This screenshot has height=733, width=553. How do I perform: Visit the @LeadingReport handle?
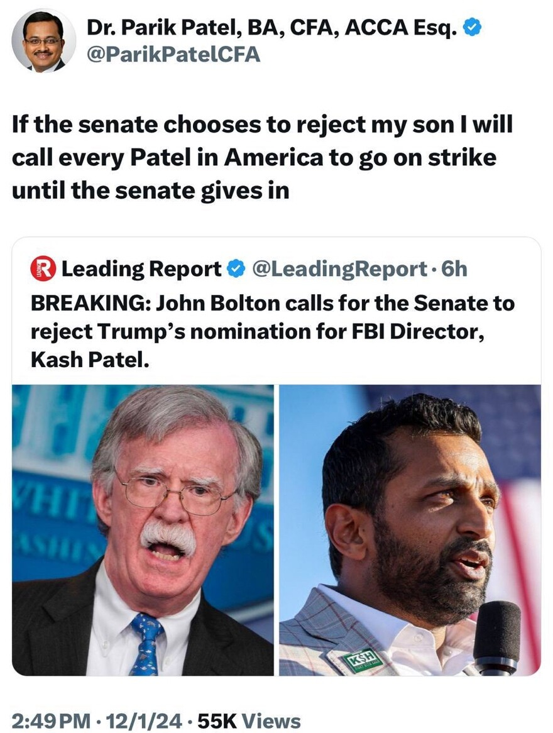(339, 269)
